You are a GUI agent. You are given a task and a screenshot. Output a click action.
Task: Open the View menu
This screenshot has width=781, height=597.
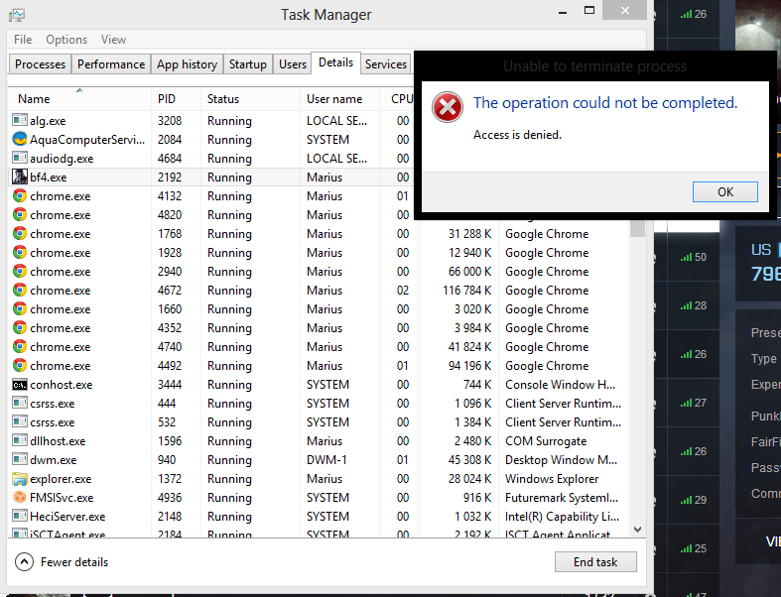113,40
